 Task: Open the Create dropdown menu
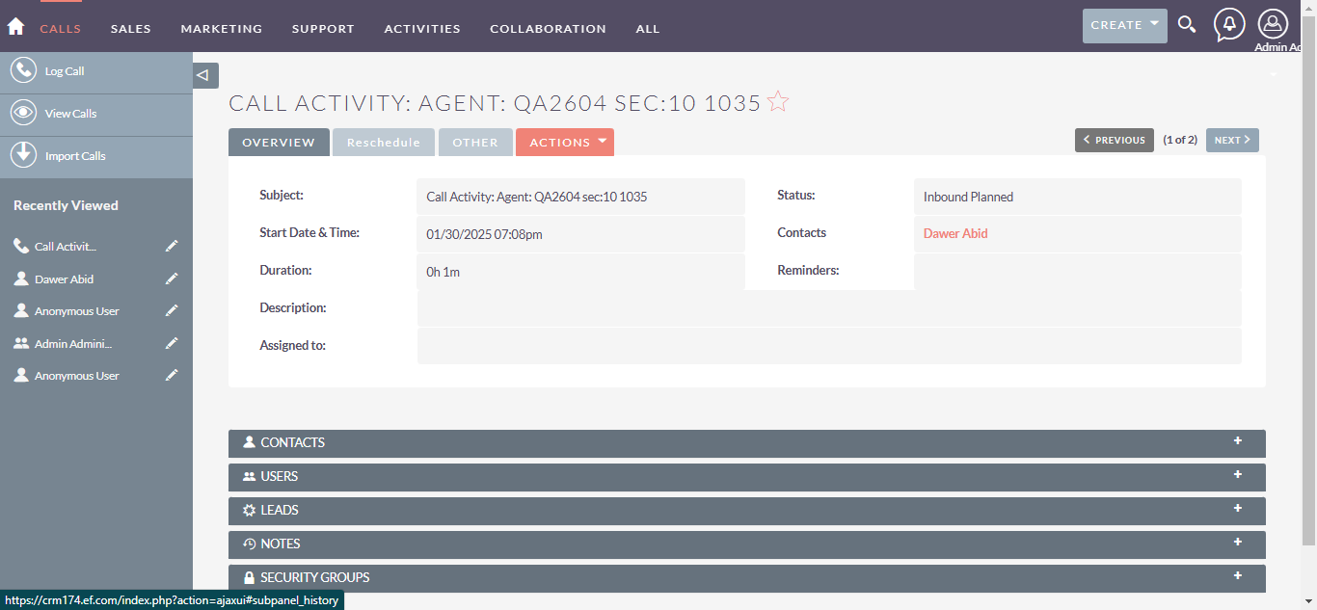click(1124, 26)
